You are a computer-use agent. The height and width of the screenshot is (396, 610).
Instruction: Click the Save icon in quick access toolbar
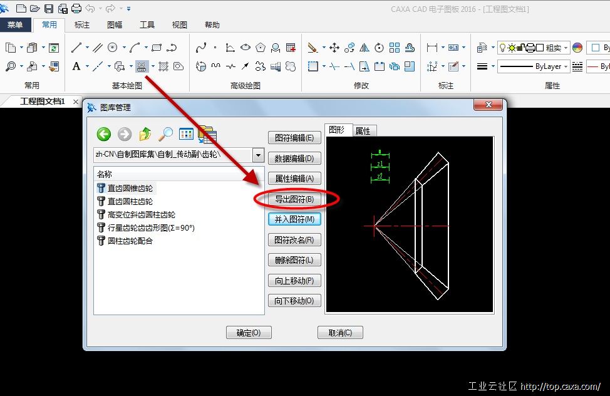tap(49, 9)
